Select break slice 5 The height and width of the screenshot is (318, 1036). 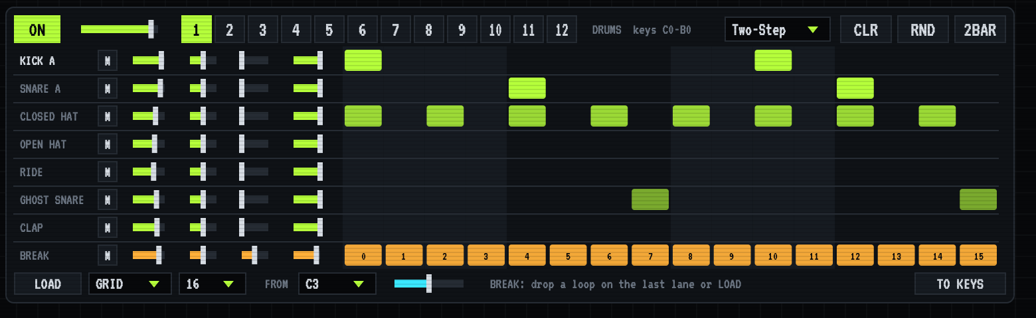point(568,255)
